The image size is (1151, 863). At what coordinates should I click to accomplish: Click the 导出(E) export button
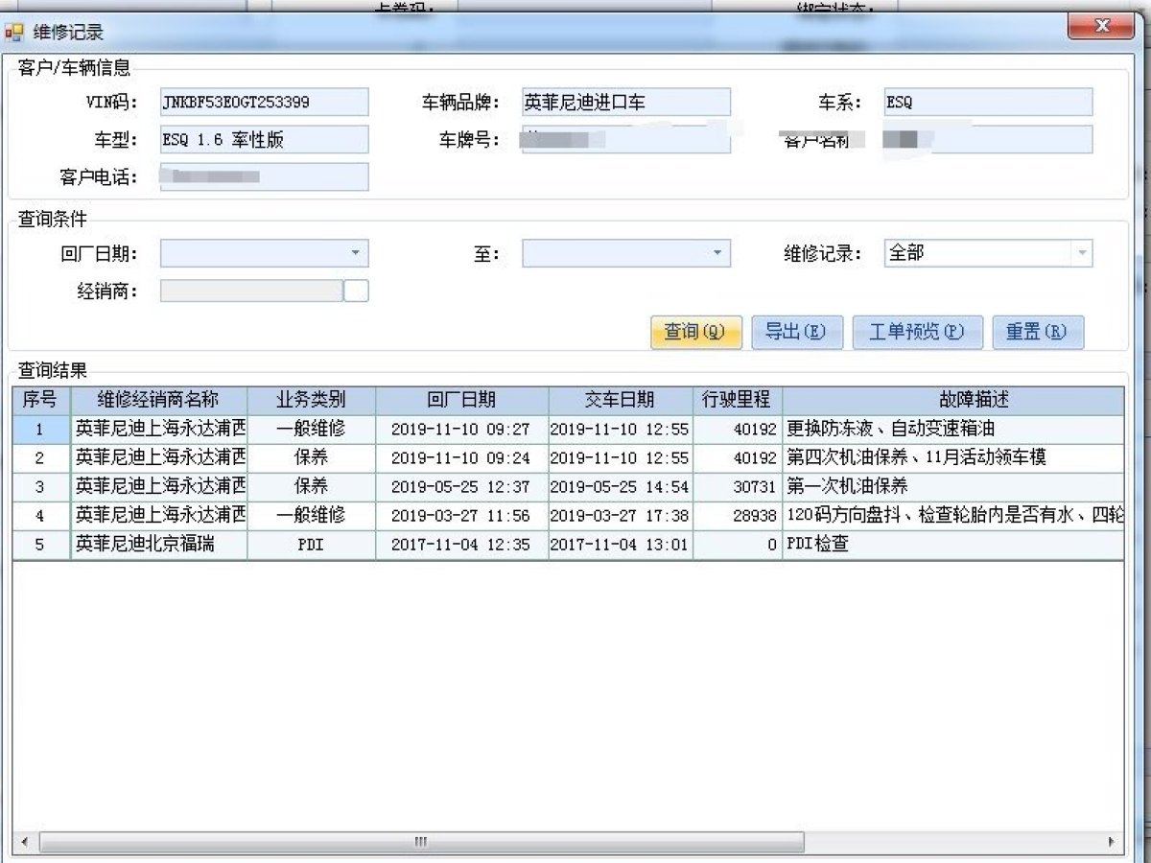(795, 332)
